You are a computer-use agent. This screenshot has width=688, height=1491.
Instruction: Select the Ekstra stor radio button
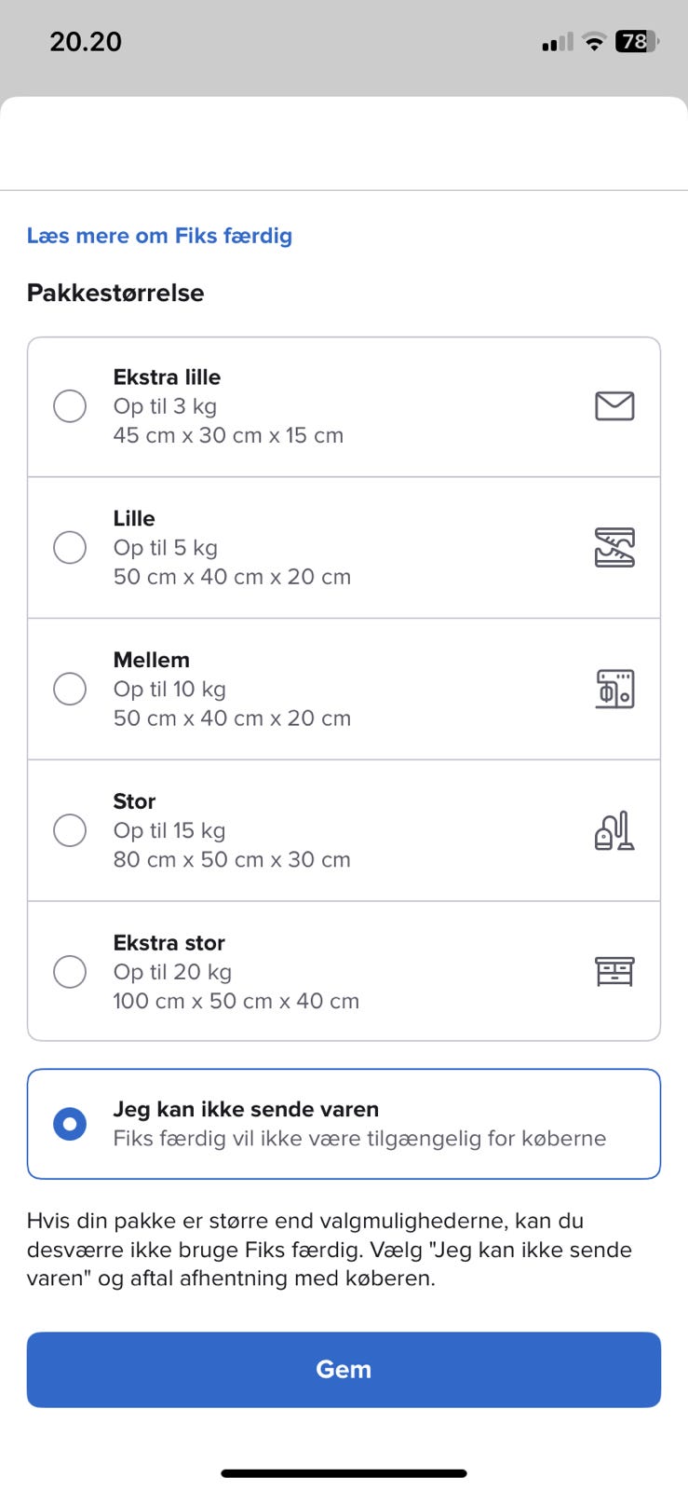70,972
